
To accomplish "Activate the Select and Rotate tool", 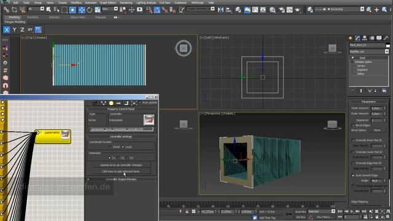I will [x=90, y=10].
